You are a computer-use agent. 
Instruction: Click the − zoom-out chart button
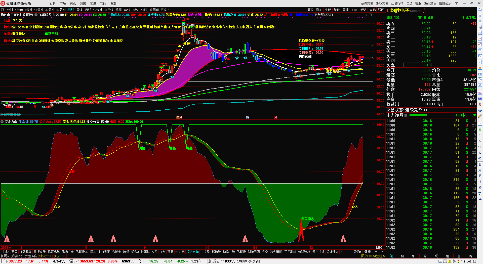coord(382,252)
